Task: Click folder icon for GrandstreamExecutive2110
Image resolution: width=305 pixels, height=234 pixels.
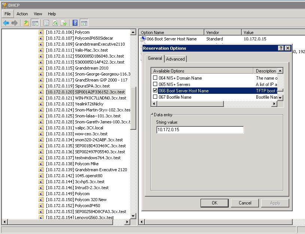Action: [41, 44]
